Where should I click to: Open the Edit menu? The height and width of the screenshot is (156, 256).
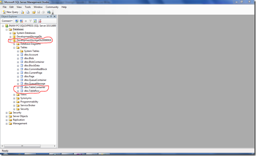(x=12, y=7)
